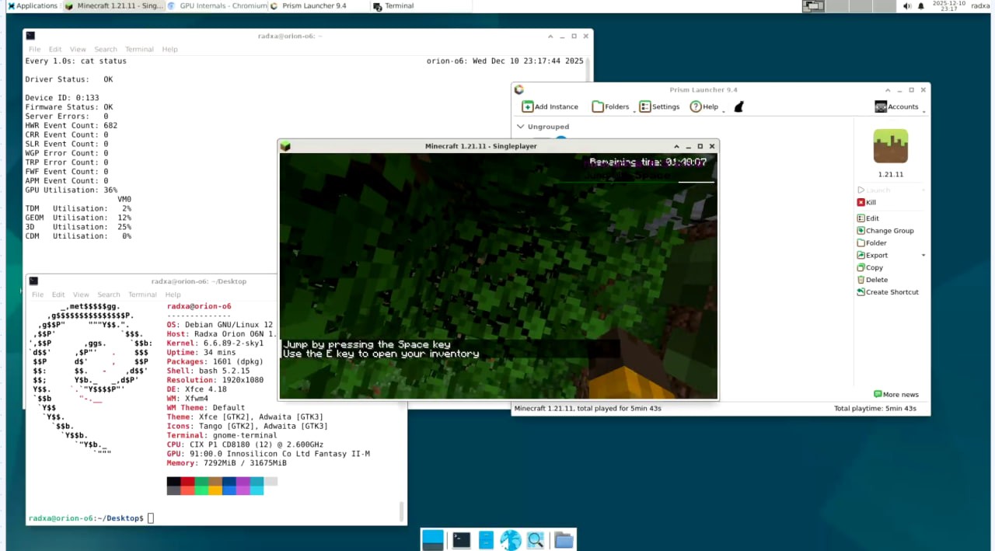Click the Delete trash icon for instance
This screenshot has height=551, width=995.
[861, 280]
